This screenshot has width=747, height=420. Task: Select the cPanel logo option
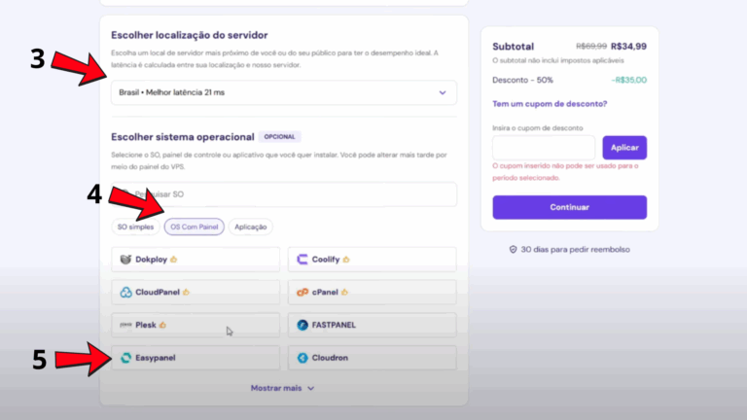tap(302, 292)
